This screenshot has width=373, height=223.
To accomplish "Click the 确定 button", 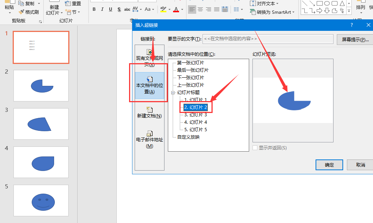I will click(x=329, y=165).
